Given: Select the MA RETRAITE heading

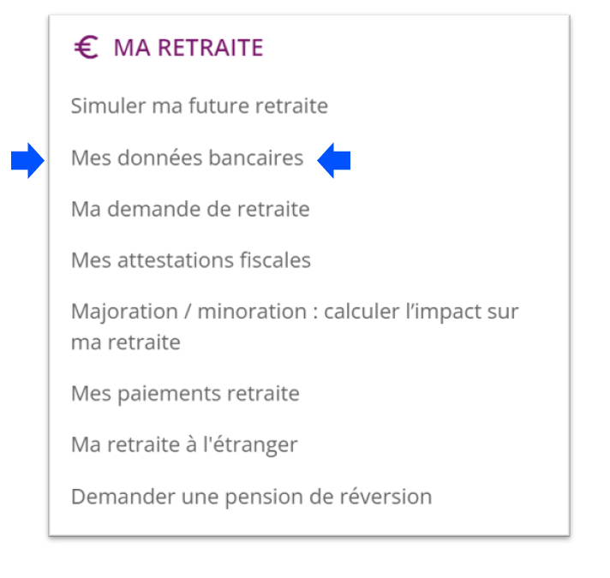Looking at the screenshot, I should 188,48.
